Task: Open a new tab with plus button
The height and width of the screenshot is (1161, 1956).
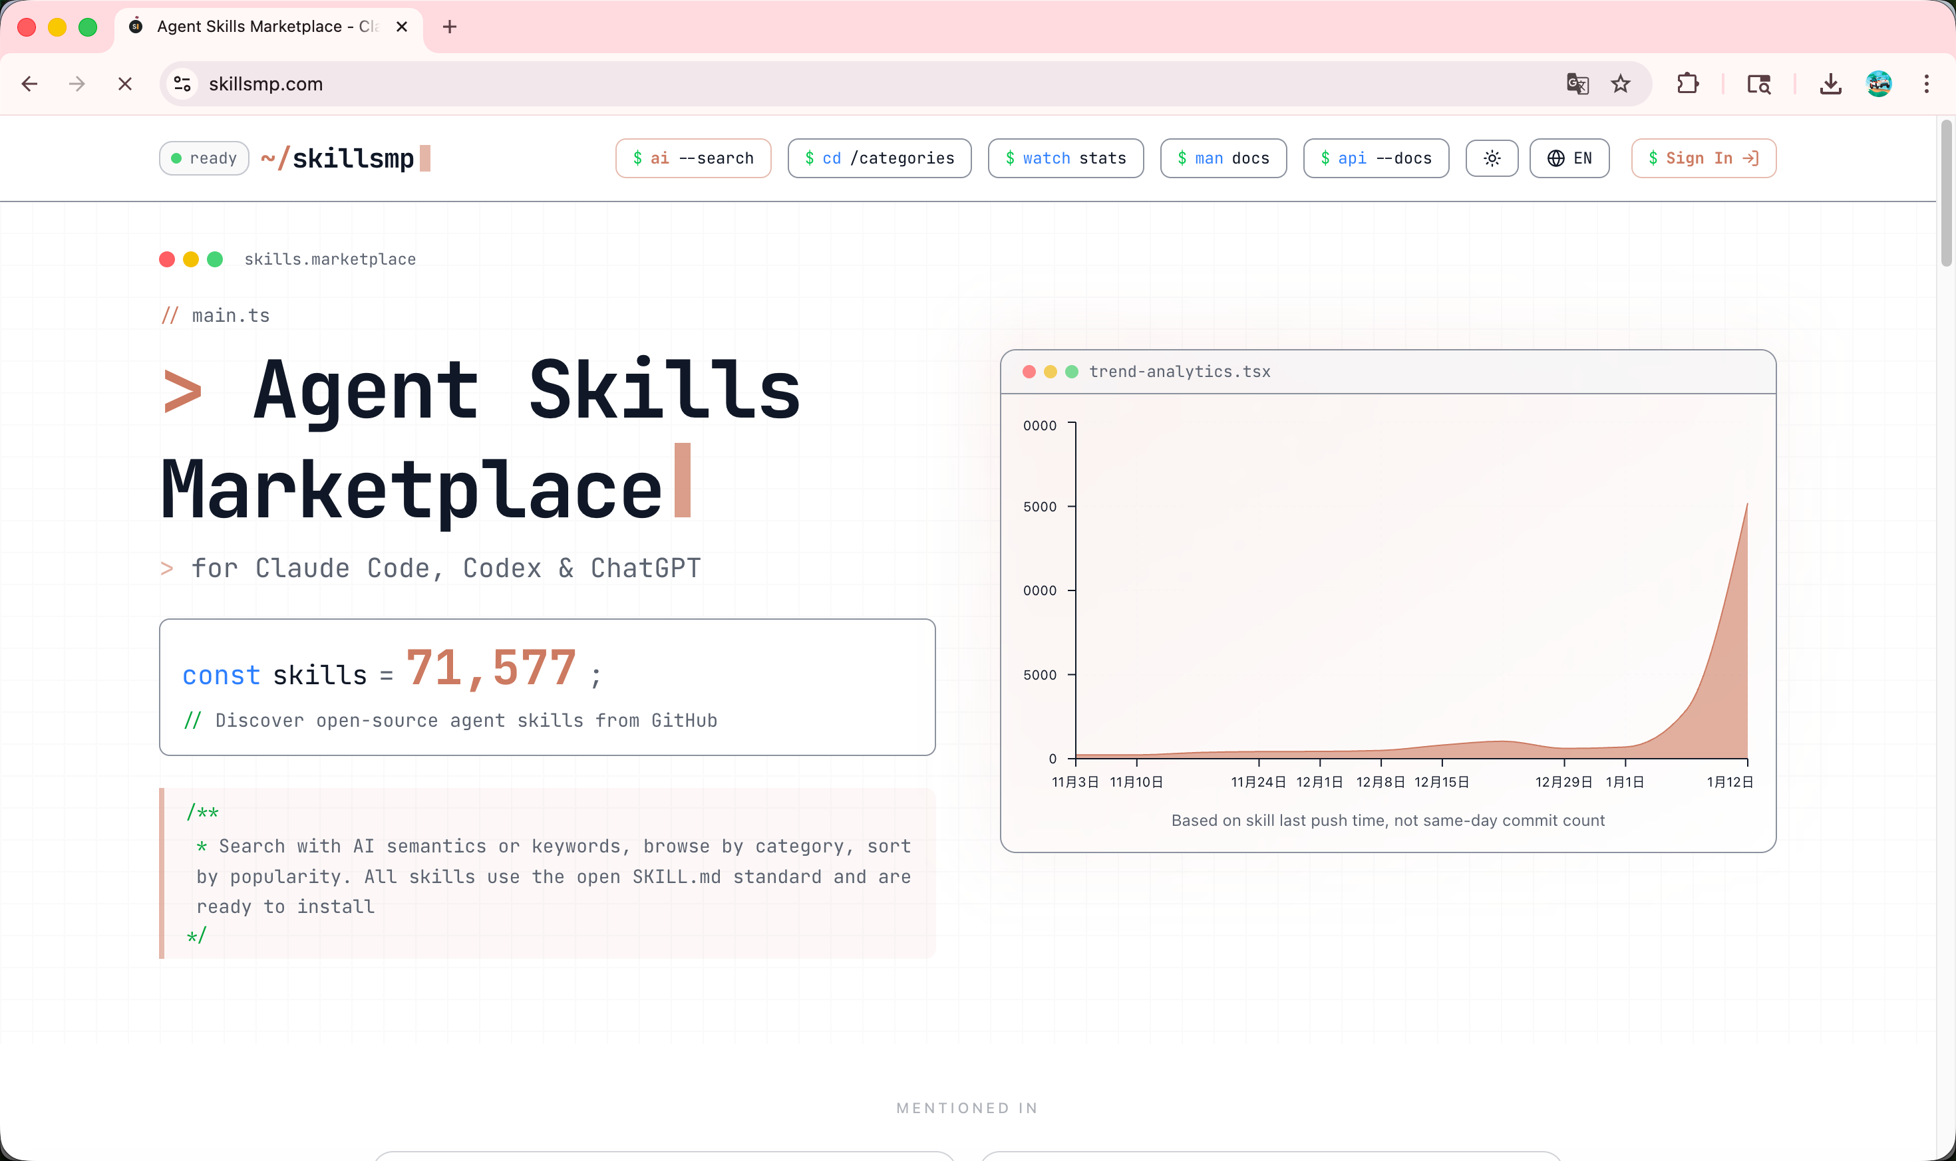Action: tap(449, 27)
